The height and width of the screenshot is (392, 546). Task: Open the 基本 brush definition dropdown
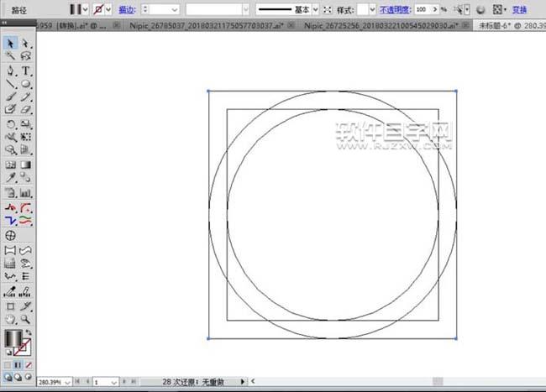click(x=316, y=10)
